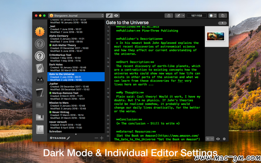Screen dimensions: 261x163
Task: Click 'The conclusion – Still to write' comment
Action: point(148,123)
